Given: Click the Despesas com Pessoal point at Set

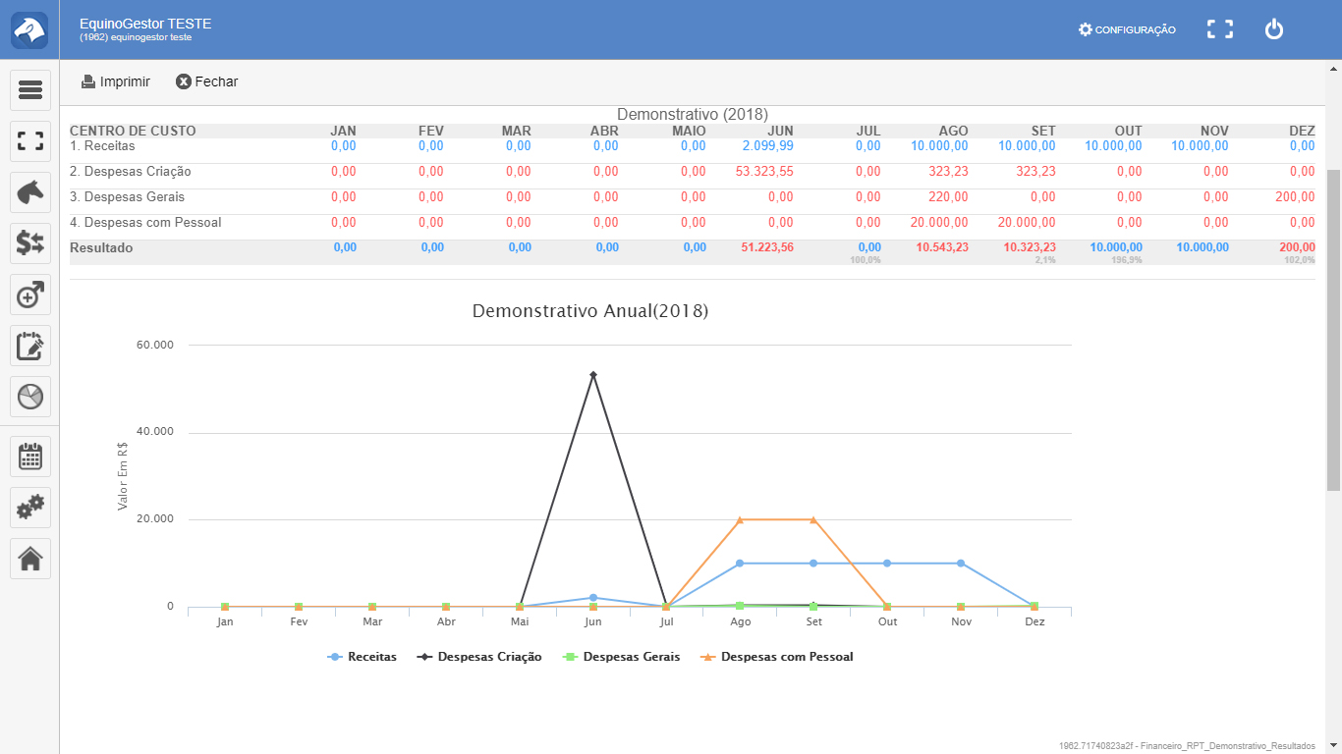Looking at the screenshot, I should click(x=813, y=519).
